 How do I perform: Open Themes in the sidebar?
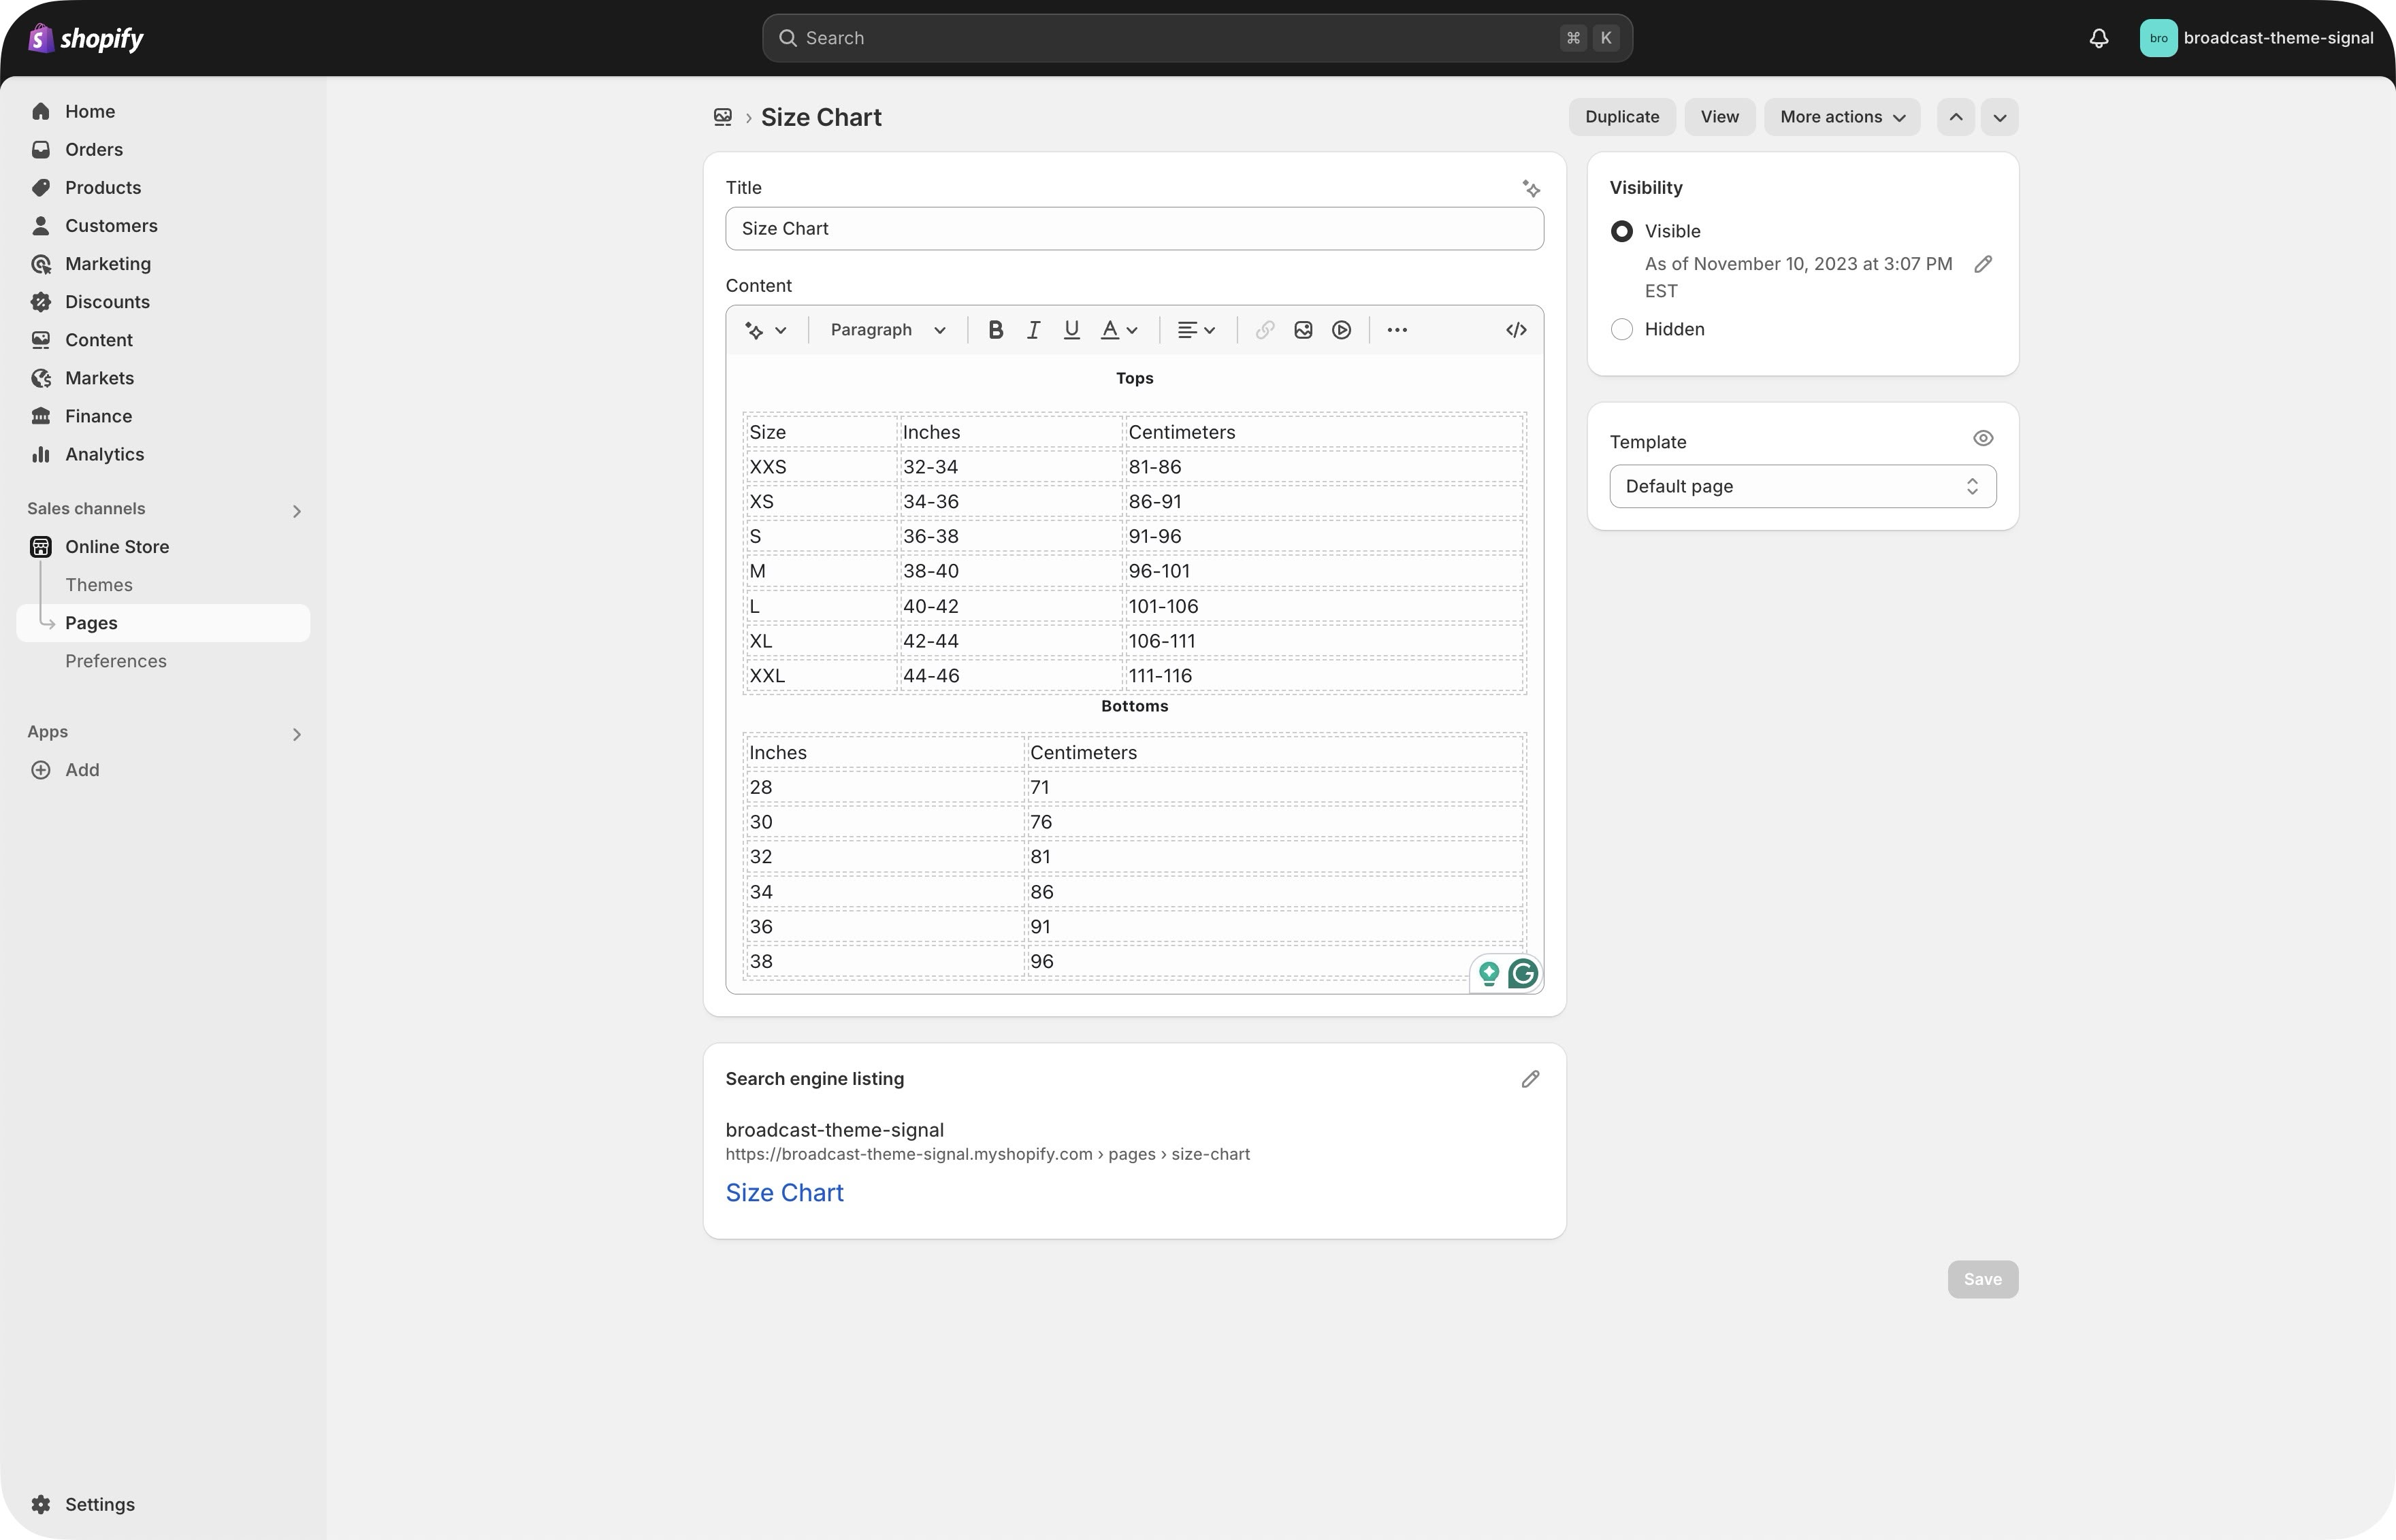(99, 585)
